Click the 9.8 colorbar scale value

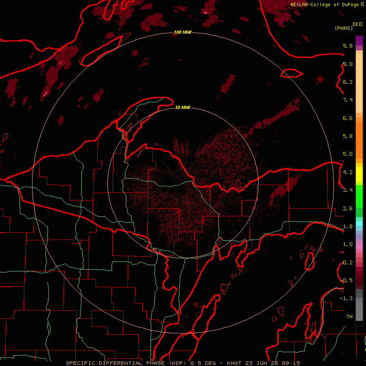348,46
